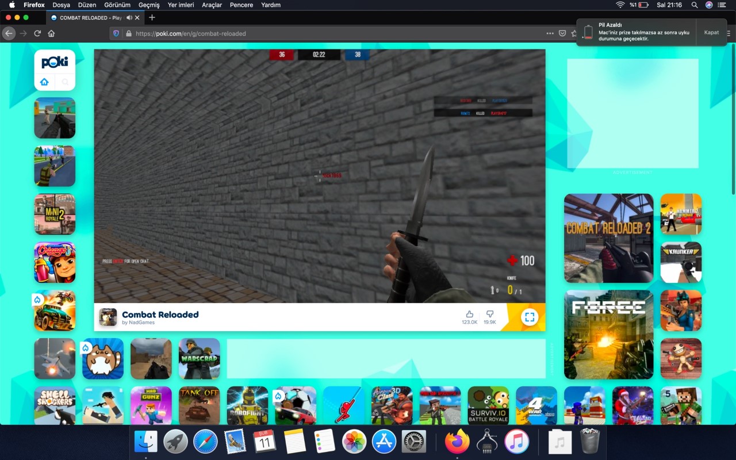Open monster truck racing game thumbnail
Viewport: 736px width, 460px height.
[55, 310]
